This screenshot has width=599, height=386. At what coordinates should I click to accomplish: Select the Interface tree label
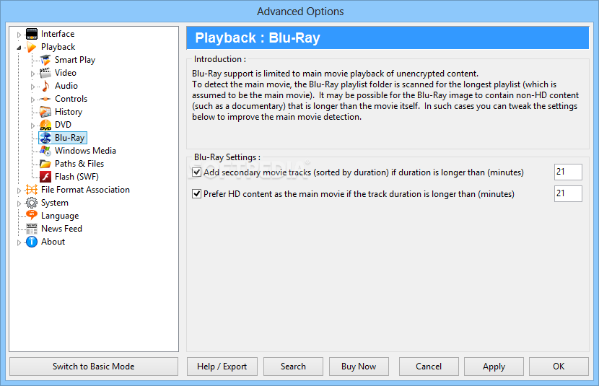click(58, 34)
